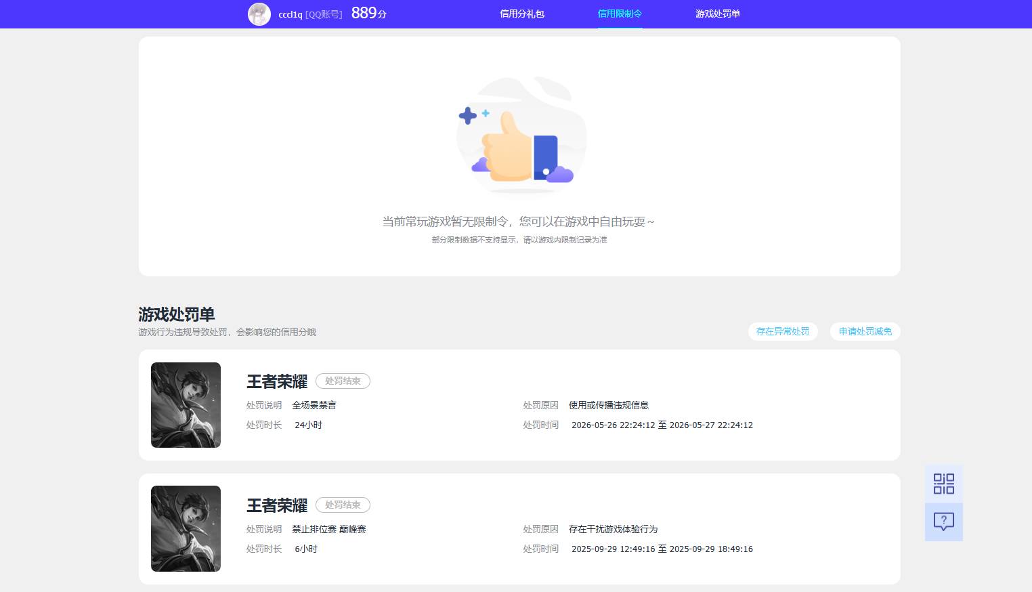Select the text 禁止排位赛 巅峰赛
The height and width of the screenshot is (592, 1032).
(x=329, y=529)
